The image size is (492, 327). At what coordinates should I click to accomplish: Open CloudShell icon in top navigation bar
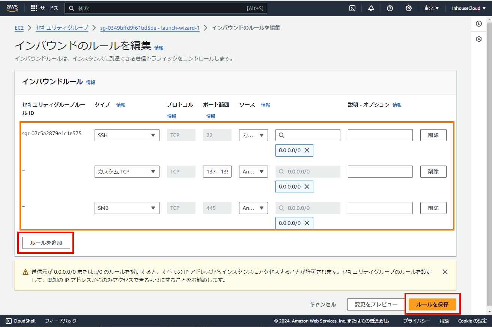(352, 8)
